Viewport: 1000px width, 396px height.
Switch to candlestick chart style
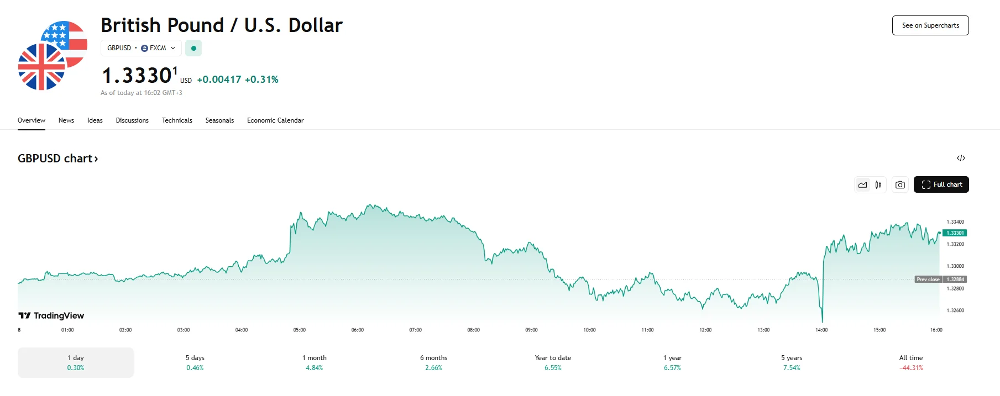pyautogui.click(x=878, y=185)
